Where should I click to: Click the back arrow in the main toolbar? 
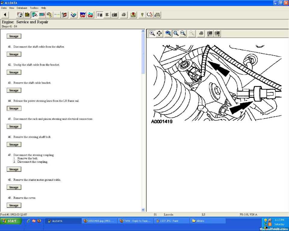tap(5, 14)
